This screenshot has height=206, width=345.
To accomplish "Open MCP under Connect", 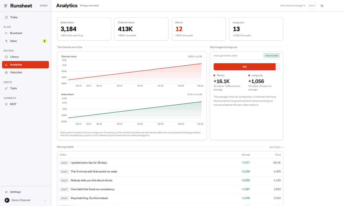I will [x=26, y=104].
